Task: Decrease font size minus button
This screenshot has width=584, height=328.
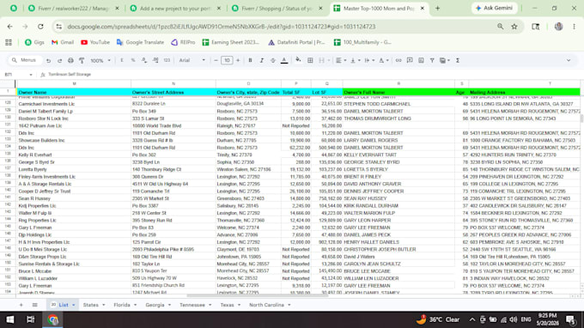Action: point(216,60)
